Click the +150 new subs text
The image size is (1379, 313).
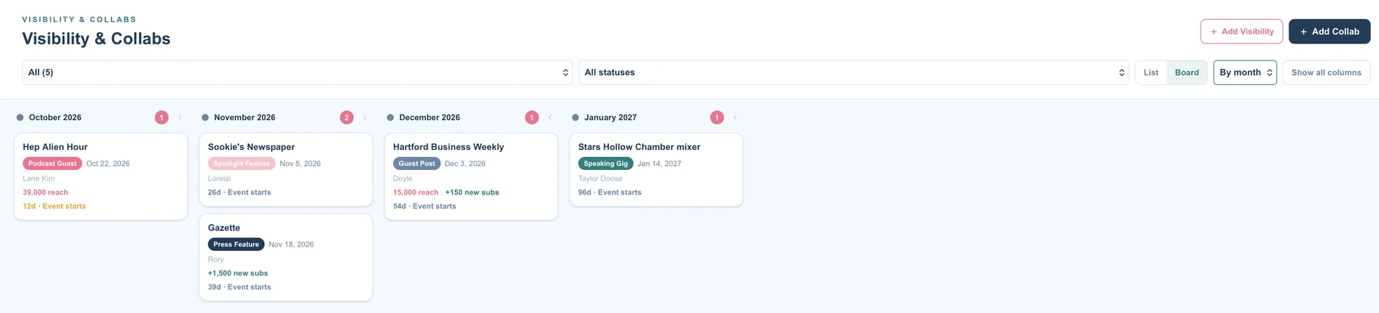(x=472, y=193)
